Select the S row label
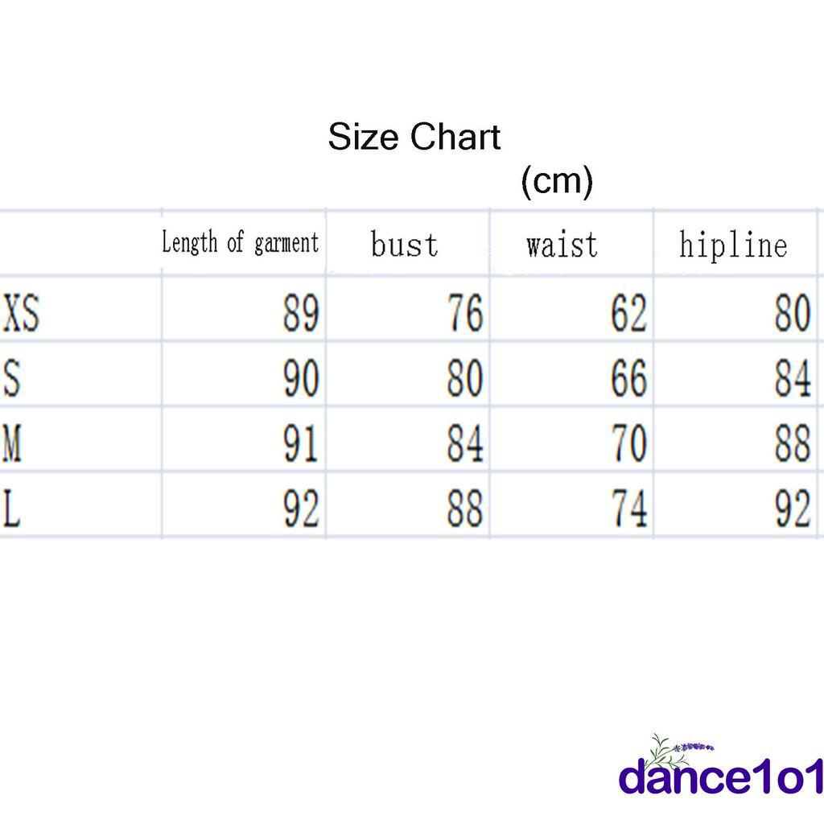Screen dimensions: 824x824 (x=12, y=379)
